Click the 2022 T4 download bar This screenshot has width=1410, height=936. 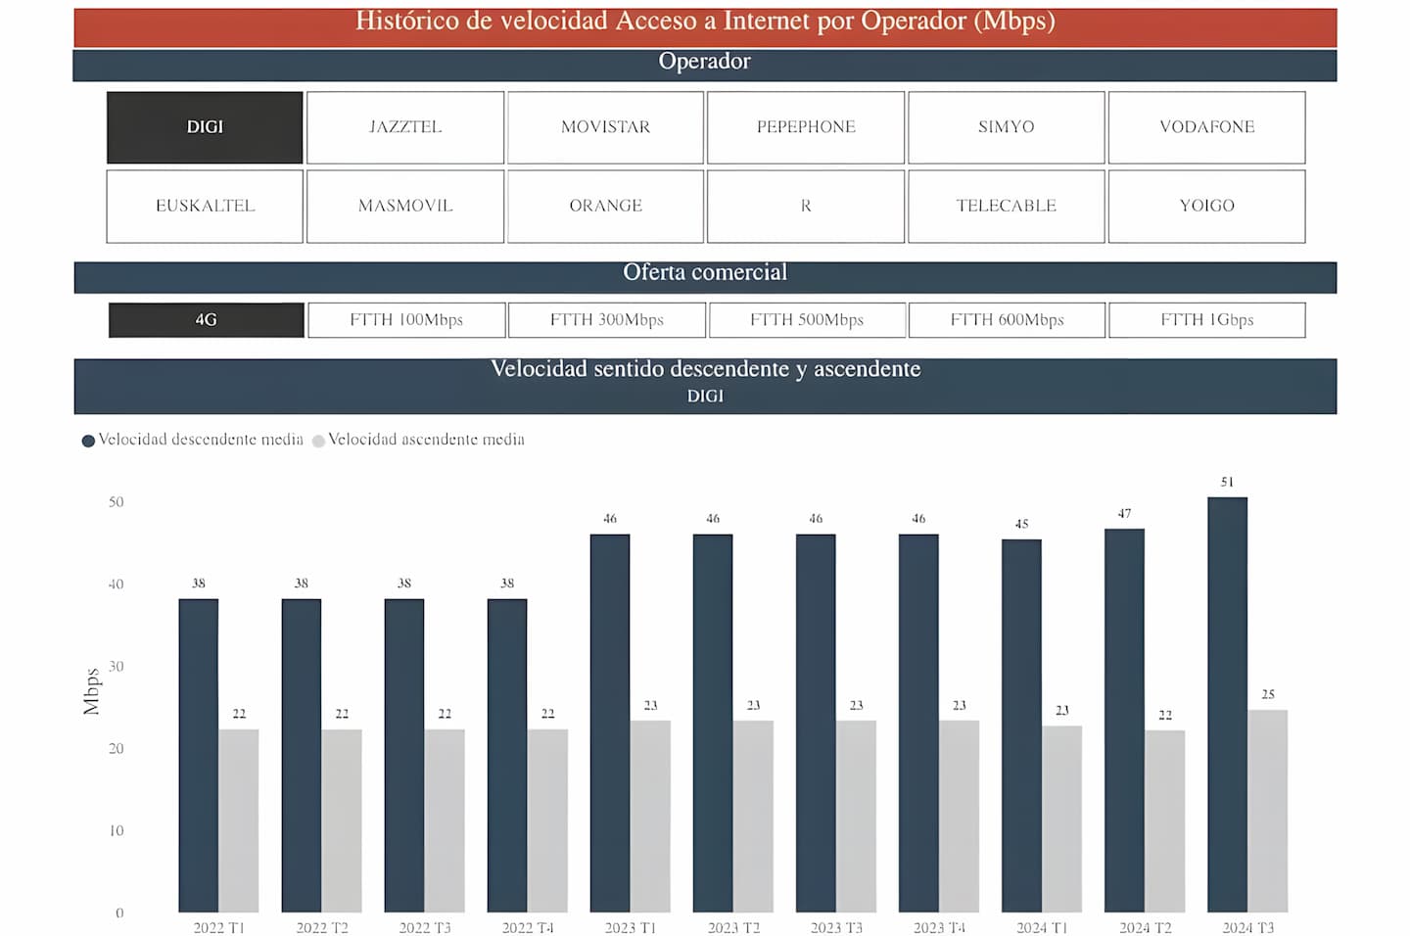pos(507,756)
